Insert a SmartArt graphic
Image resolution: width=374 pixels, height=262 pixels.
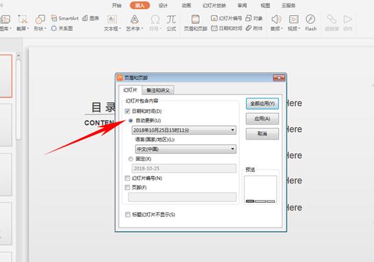coord(65,18)
